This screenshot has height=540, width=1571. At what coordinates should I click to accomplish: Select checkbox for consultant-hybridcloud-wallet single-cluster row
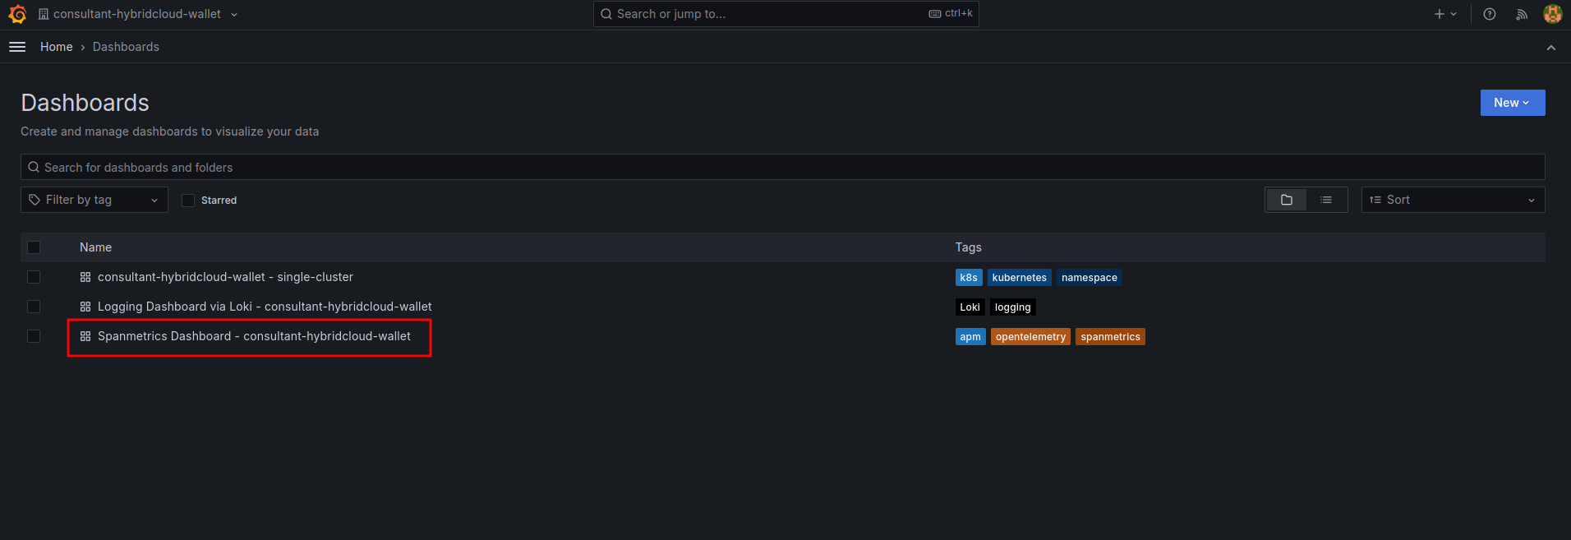(x=34, y=277)
